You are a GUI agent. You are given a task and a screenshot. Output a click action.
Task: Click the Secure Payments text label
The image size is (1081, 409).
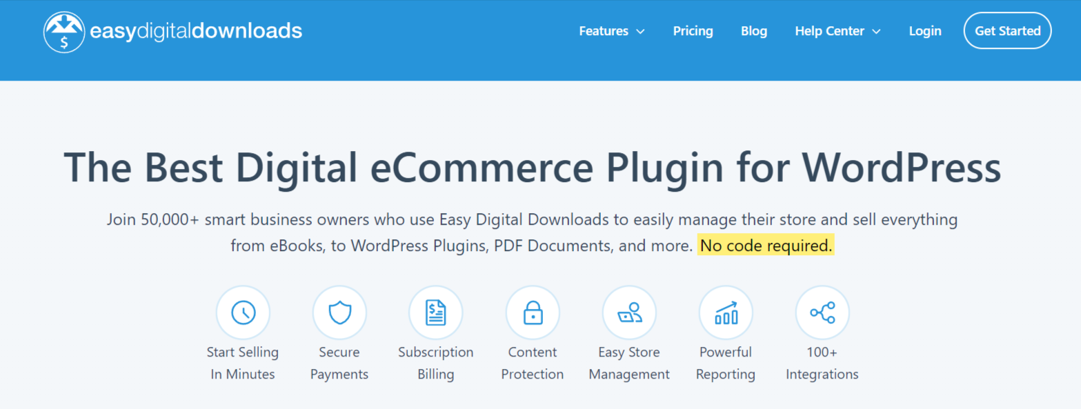(339, 363)
